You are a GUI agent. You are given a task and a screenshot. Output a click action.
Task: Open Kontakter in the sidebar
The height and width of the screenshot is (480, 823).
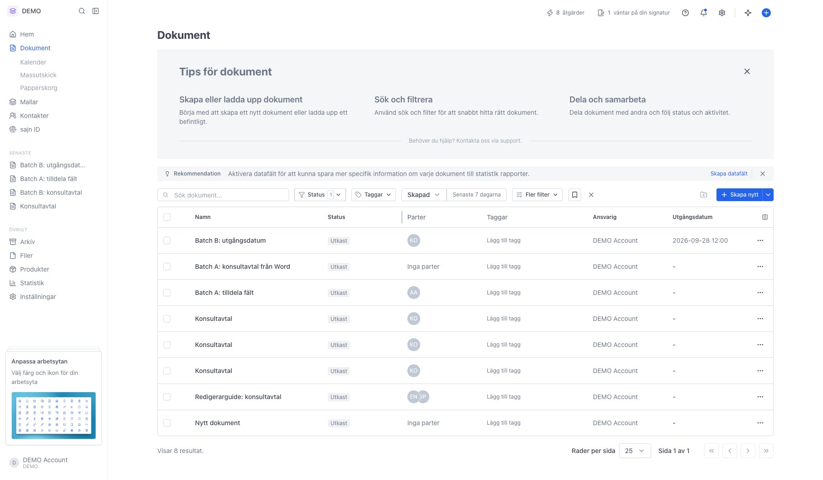tap(34, 116)
